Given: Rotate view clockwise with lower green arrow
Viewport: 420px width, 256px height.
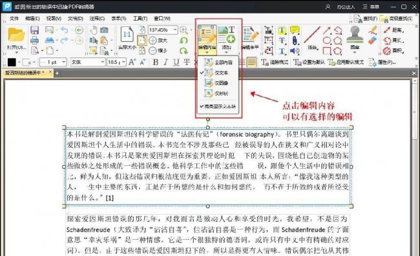Looking at the screenshot, I should click(x=184, y=50).
